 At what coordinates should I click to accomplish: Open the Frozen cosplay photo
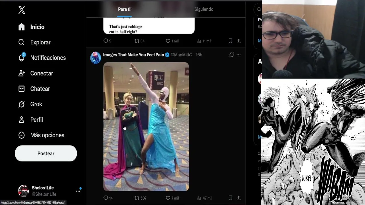pos(146,127)
